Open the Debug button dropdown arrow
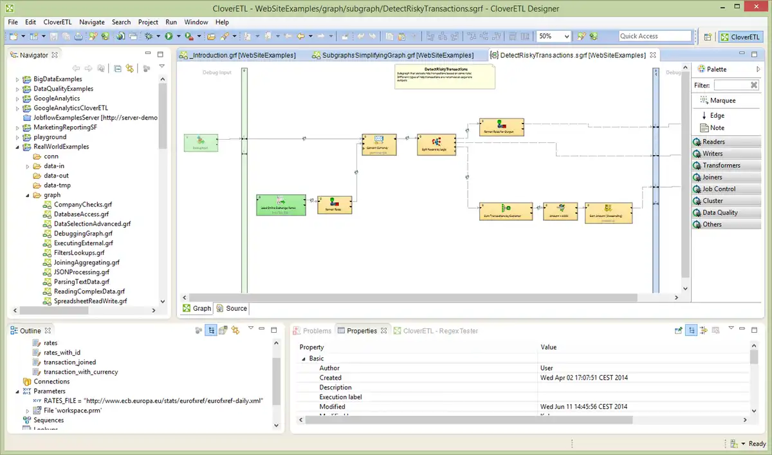The width and height of the screenshot is (772, 455). [158, 37]
